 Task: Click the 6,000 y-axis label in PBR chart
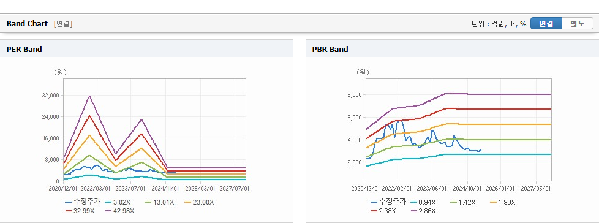coord(355,117)
